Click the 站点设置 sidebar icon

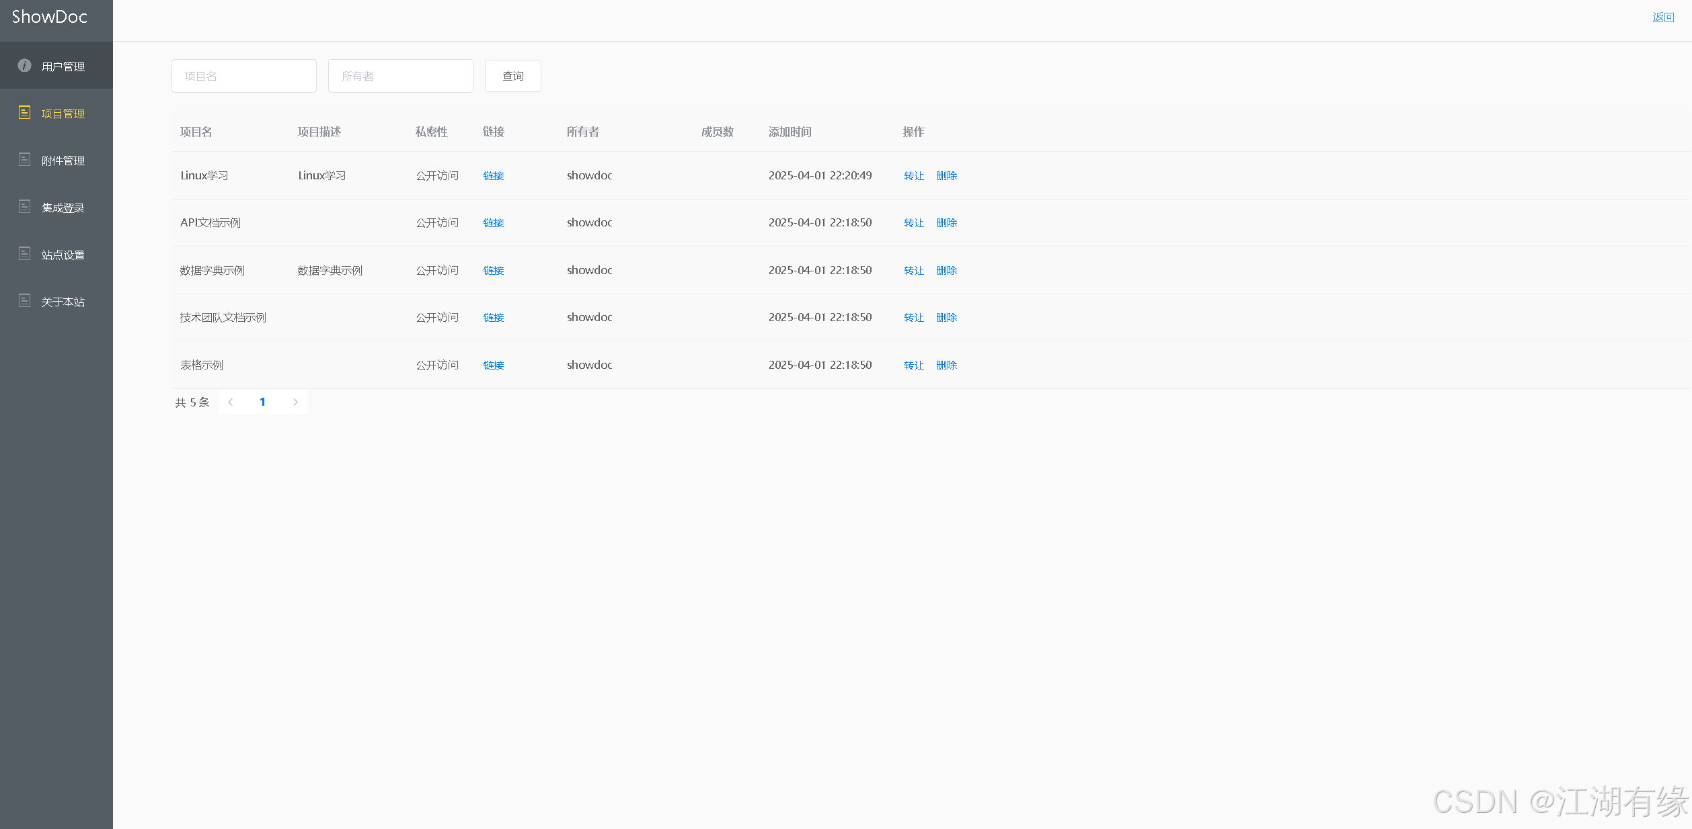point(24,253)
